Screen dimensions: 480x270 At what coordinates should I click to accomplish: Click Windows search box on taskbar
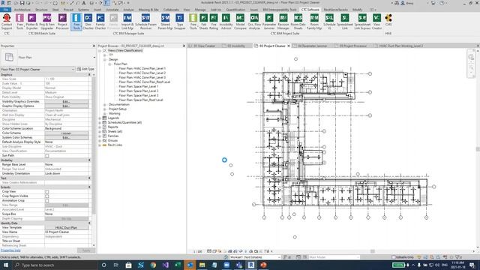55,265
